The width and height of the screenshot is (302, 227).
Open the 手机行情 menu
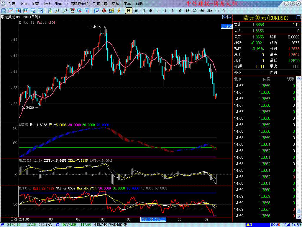coord(100,4)
